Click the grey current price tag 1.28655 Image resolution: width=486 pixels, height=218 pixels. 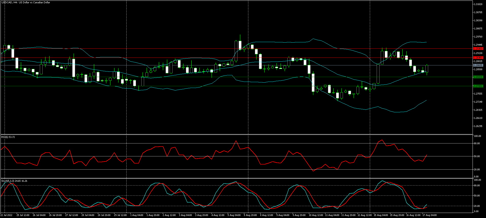coord(478,65)
